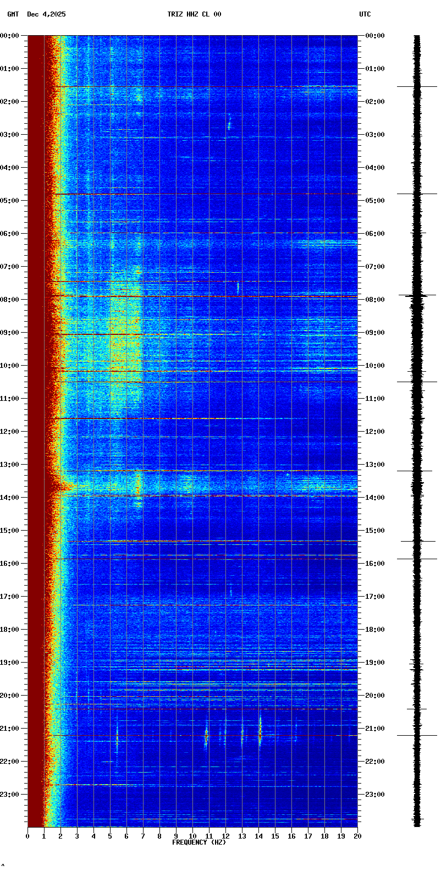
Task: Click the 20 tick on the frequency axis
Action: click(357, 836)
